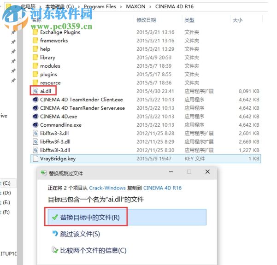The image size is (277, 265).
Task: Click the date 2015/5/9 19:47
Action: coord(154,159)
